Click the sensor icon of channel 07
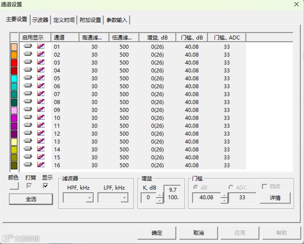The width and height of the screenshot is (304, 244). (x=28, y=94)
